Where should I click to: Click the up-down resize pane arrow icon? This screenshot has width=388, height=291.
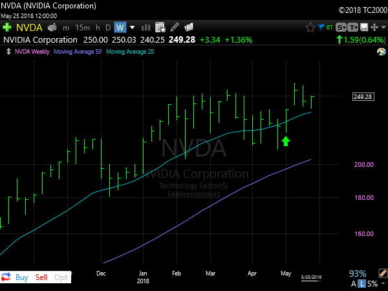[x=8, y=52]
